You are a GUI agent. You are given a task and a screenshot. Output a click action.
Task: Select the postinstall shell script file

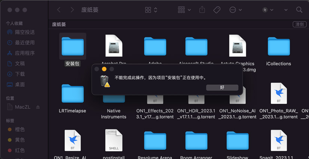click(114, 140)
